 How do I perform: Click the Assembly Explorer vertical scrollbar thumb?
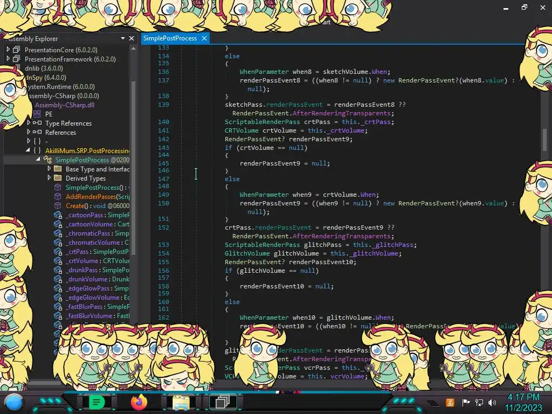(x=133, y=167)
